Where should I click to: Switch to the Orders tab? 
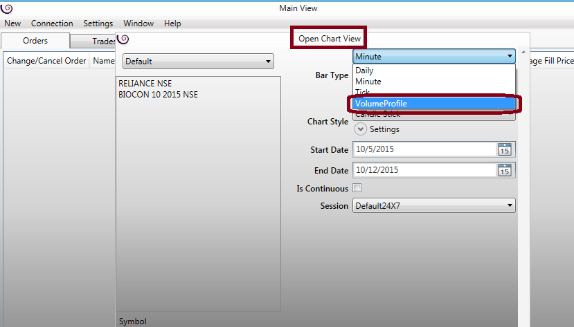pyautogui.click(x=35, y=41)
